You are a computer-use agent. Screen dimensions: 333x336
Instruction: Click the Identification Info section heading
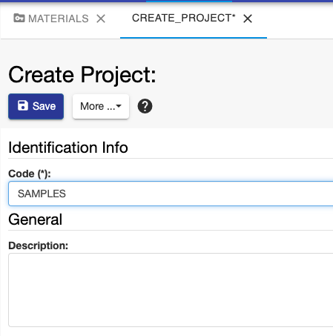click(x=68, y=148)
